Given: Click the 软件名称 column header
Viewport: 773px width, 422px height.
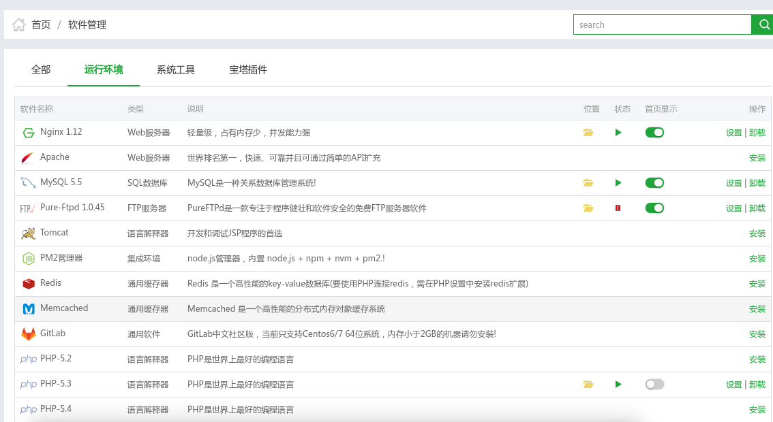Looking at the screenshot, I should pos(37,109).
